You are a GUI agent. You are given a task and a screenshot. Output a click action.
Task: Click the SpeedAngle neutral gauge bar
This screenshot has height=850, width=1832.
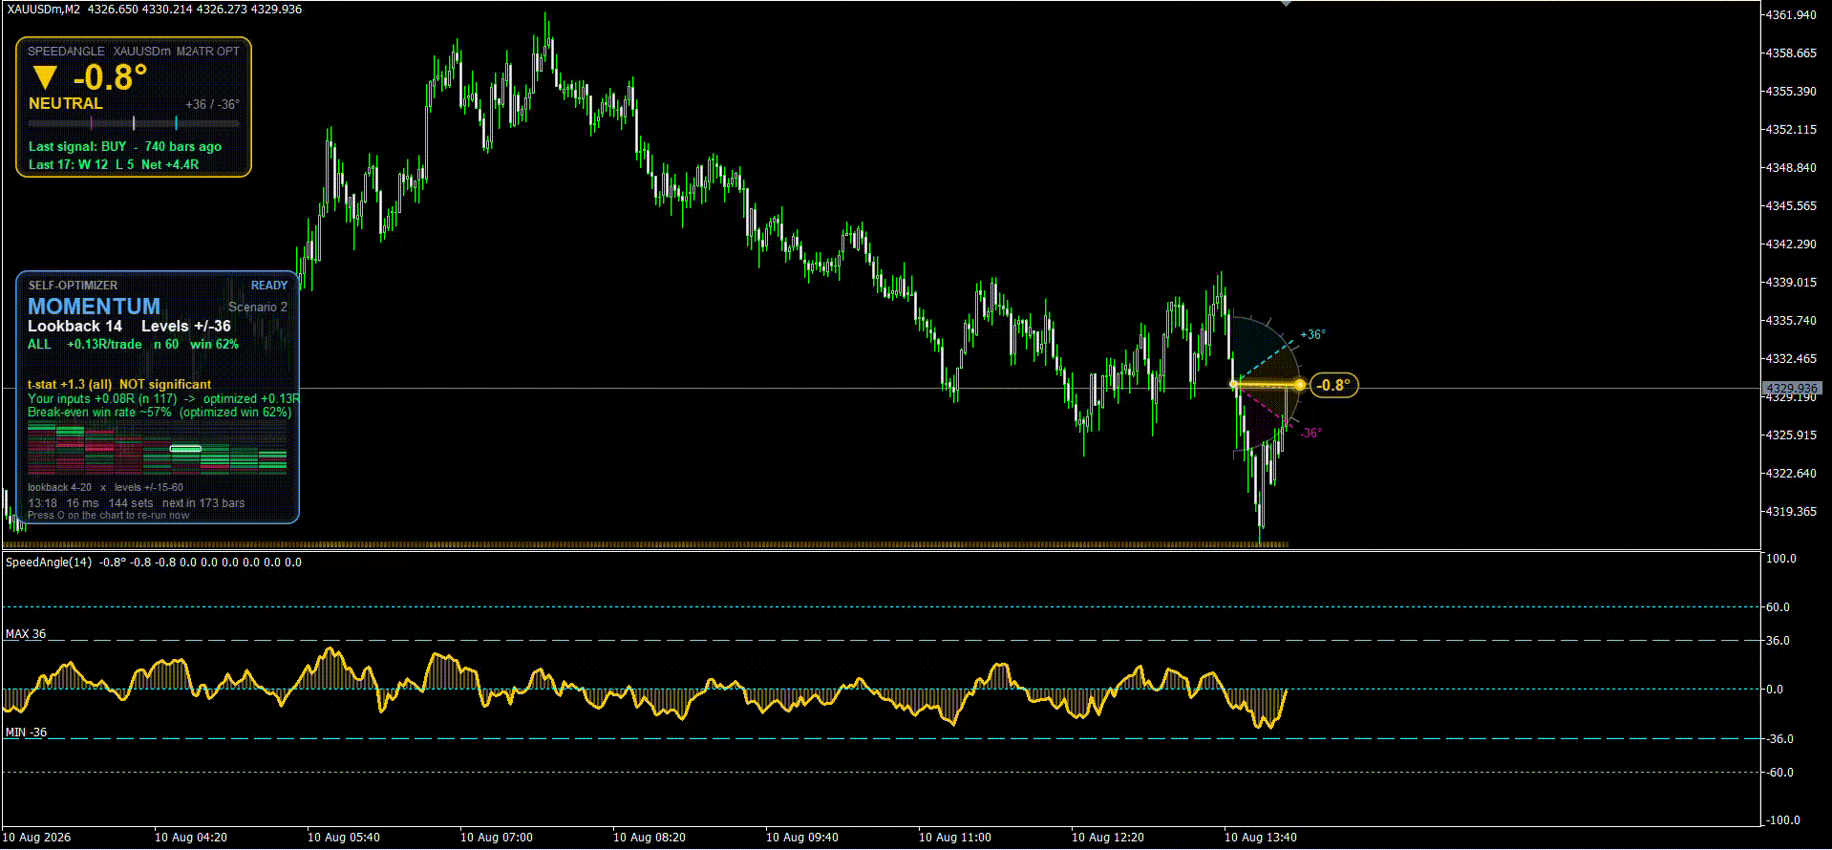[134, 123]
